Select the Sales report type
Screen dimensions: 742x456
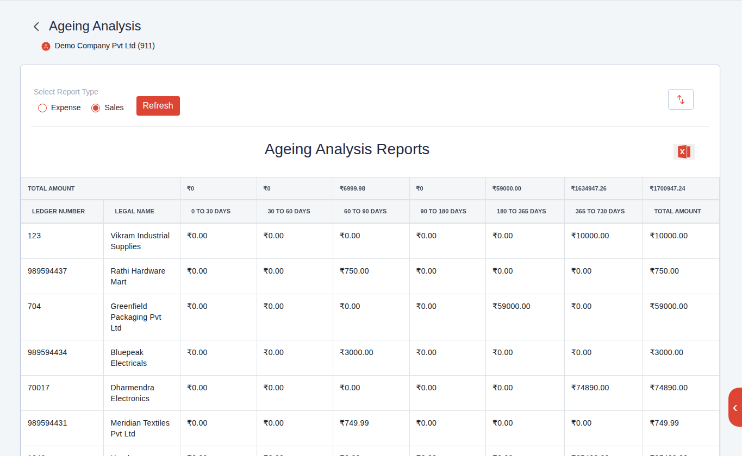click(96, 108)
